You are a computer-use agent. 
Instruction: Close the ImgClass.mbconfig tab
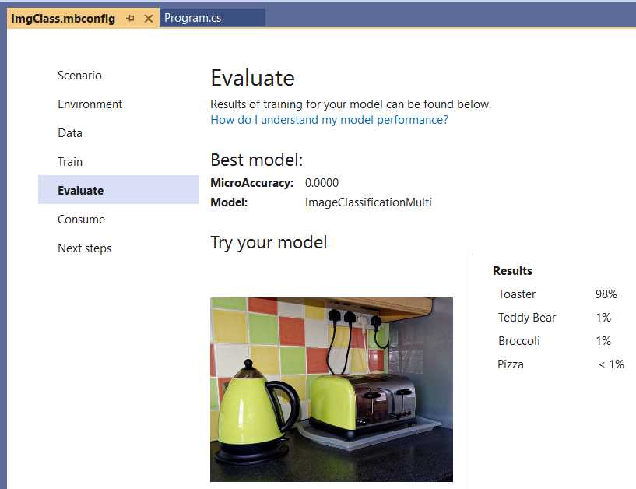148,18
